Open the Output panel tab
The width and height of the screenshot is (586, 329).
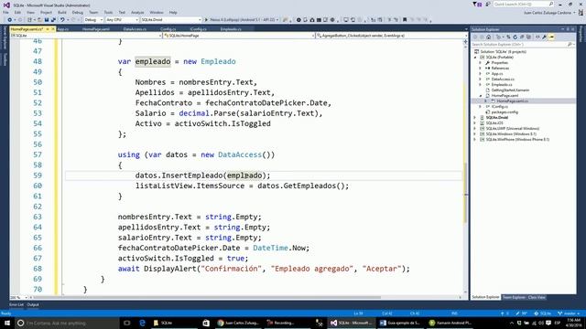tap(33, 304)
